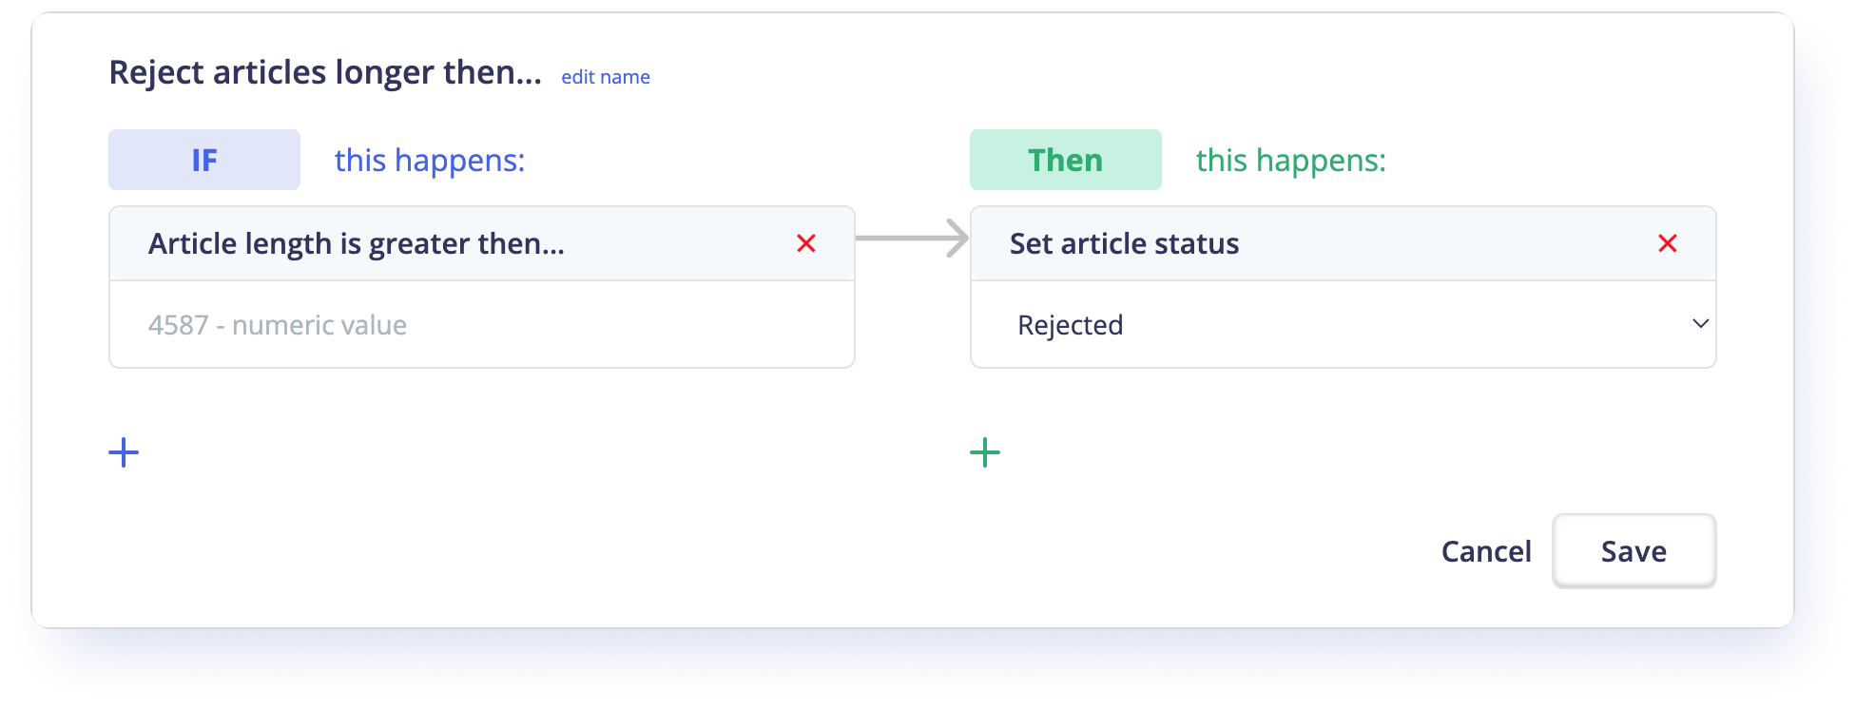Select the blue IF badge
The image size is (1856, 709).
[204, 160]
